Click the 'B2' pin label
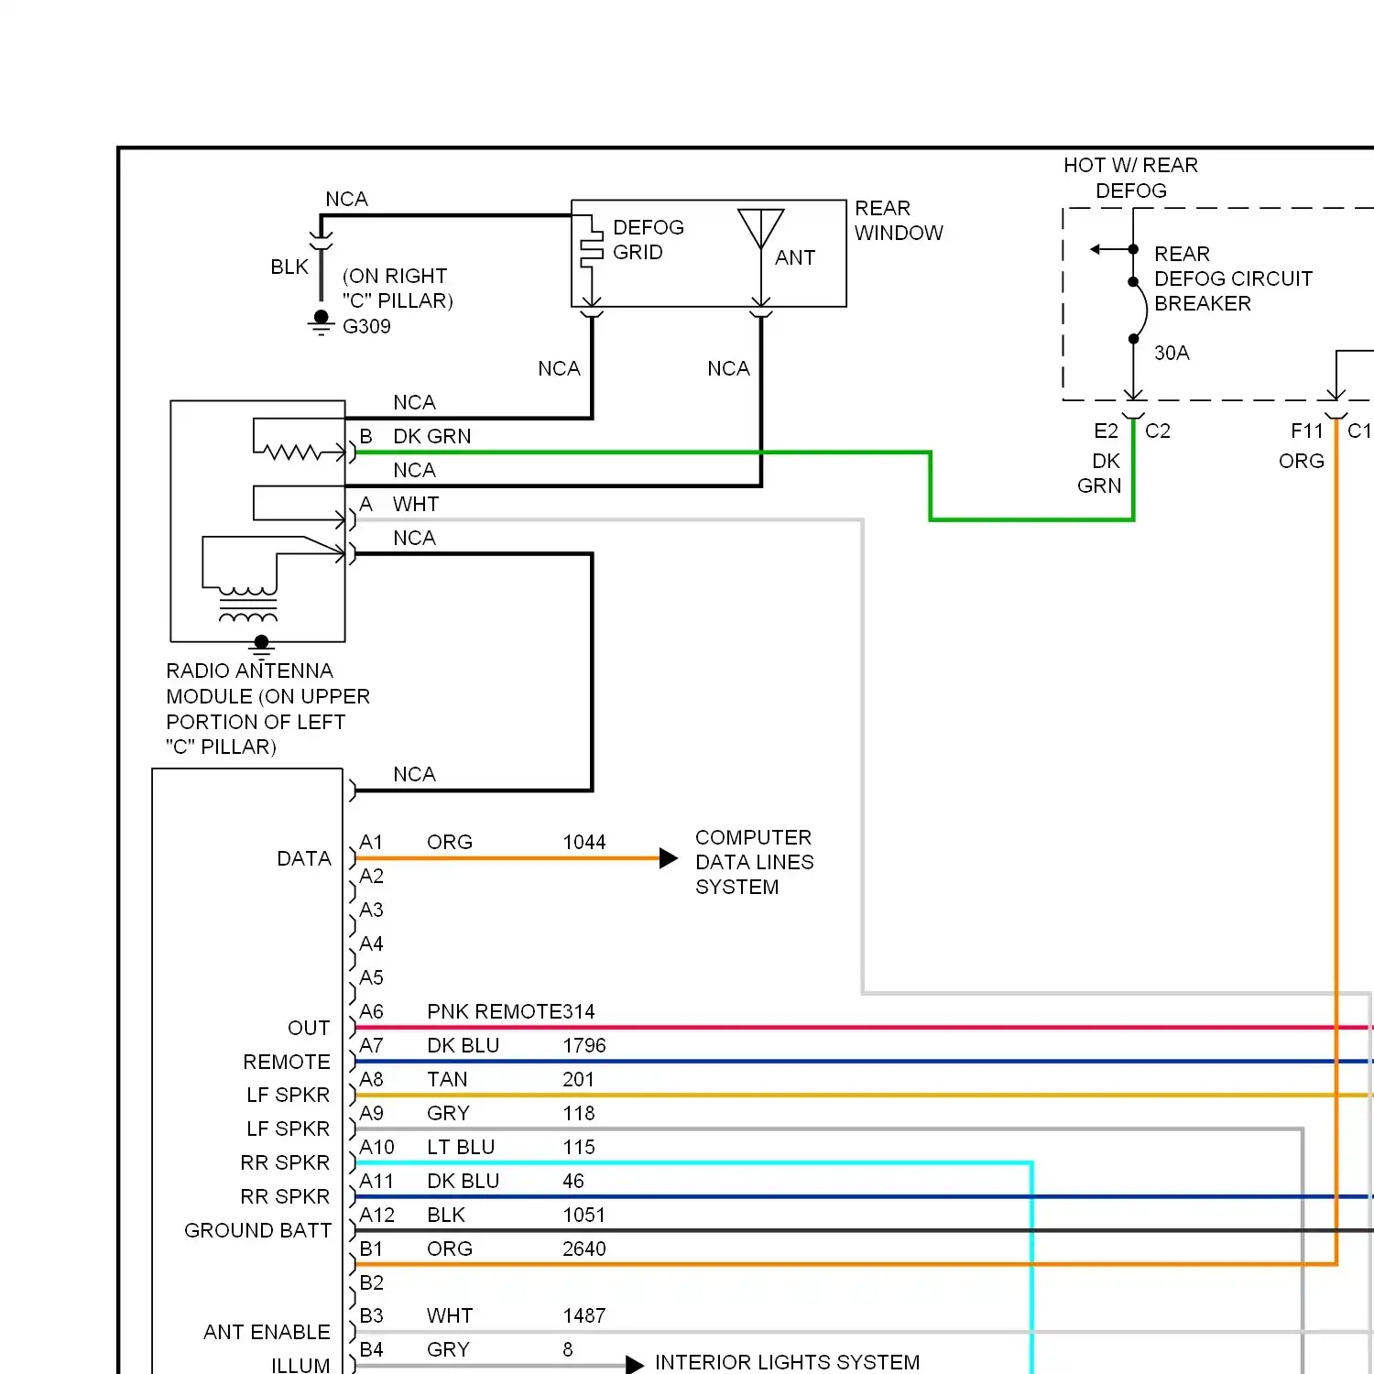This screenshot has width=1374, height=1374. point(371,1282)
